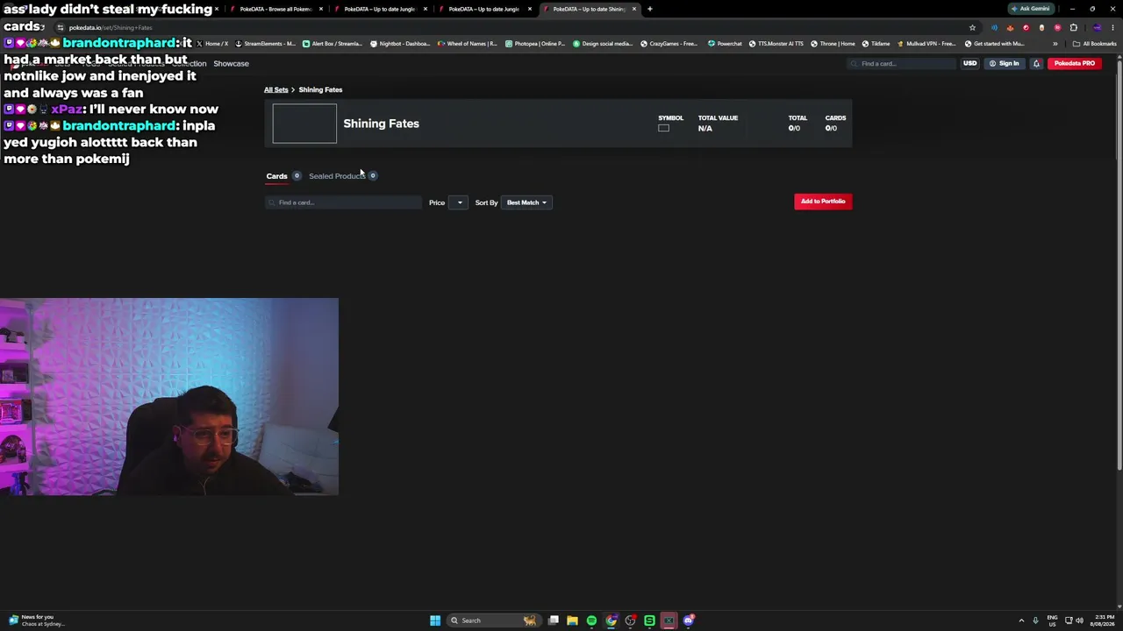The height and width of the screenshot is (631, 1123).
Task: Open the browser profile avatar
Action: point(1097,27)
